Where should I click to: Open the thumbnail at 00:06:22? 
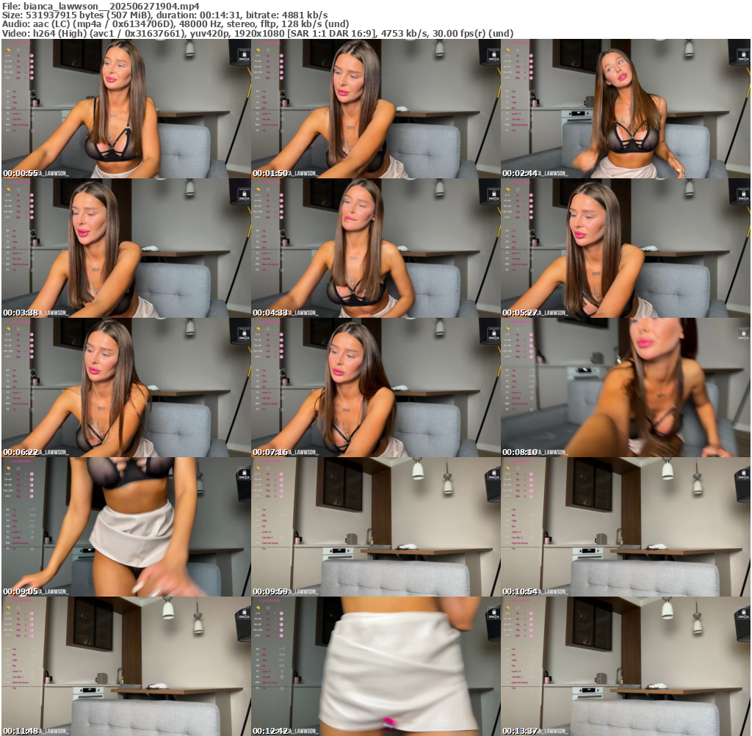pos(126,387)
